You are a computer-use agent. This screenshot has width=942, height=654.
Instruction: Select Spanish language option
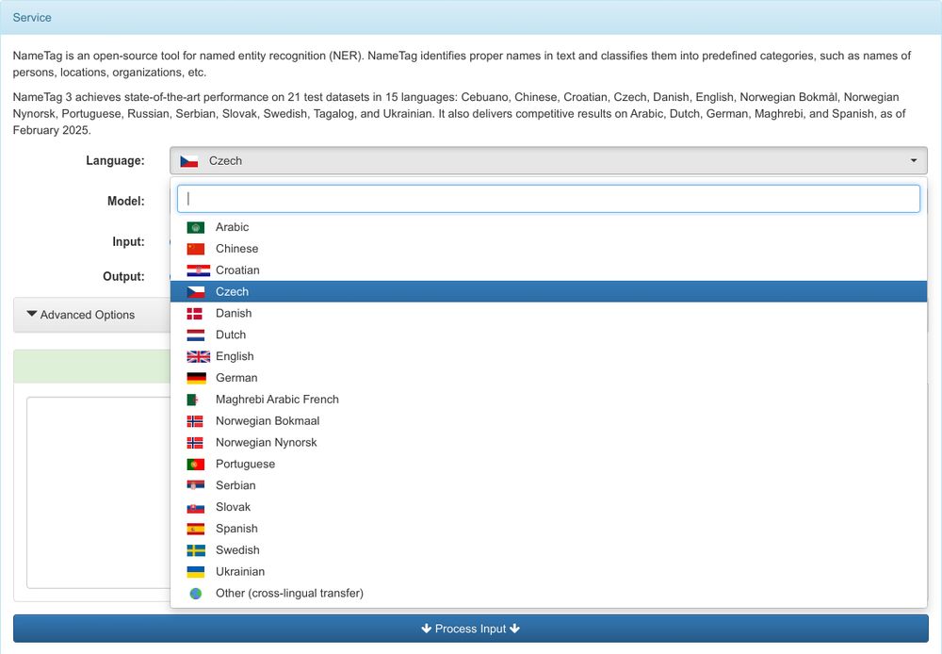548,529
